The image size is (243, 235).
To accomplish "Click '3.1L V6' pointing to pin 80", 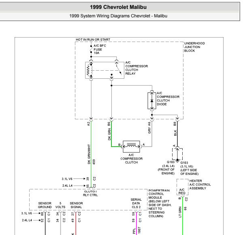I will pyautogui.click(x=26, y=213).
